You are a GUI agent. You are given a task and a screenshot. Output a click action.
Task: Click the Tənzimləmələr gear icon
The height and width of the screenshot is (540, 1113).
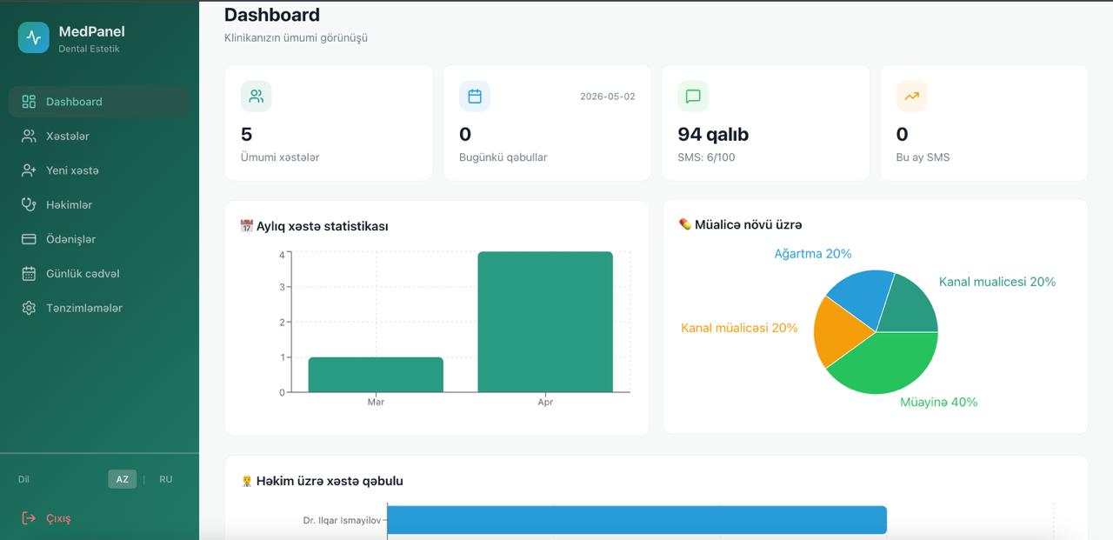tap(29, 308)
